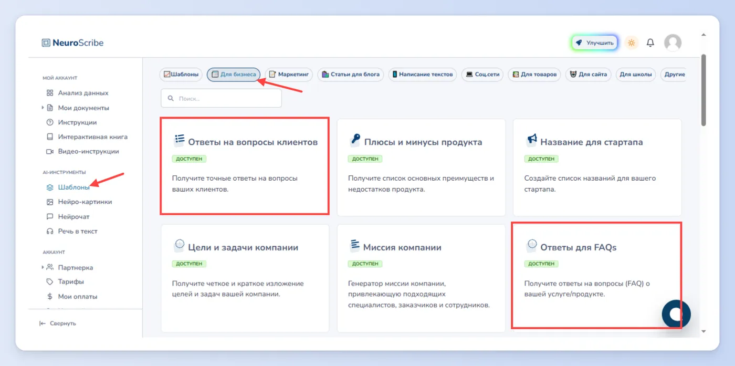Open Мои оплаты in sidebar

(x=71, y=296)
